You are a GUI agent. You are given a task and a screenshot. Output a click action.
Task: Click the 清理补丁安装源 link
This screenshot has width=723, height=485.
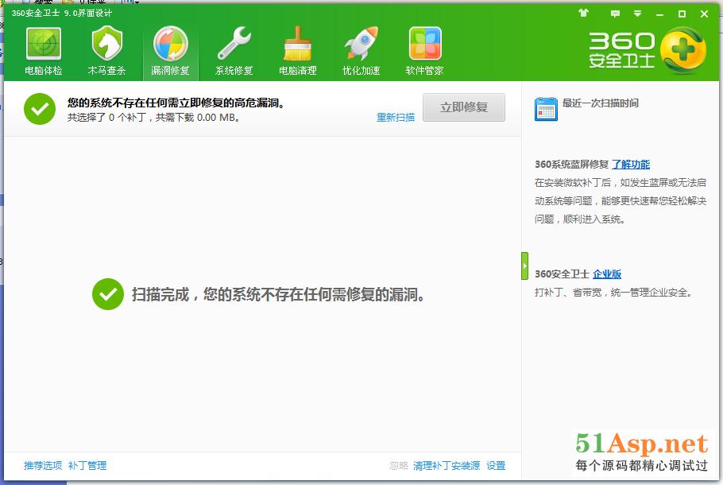pyautogui.click(x=447, y=466)
